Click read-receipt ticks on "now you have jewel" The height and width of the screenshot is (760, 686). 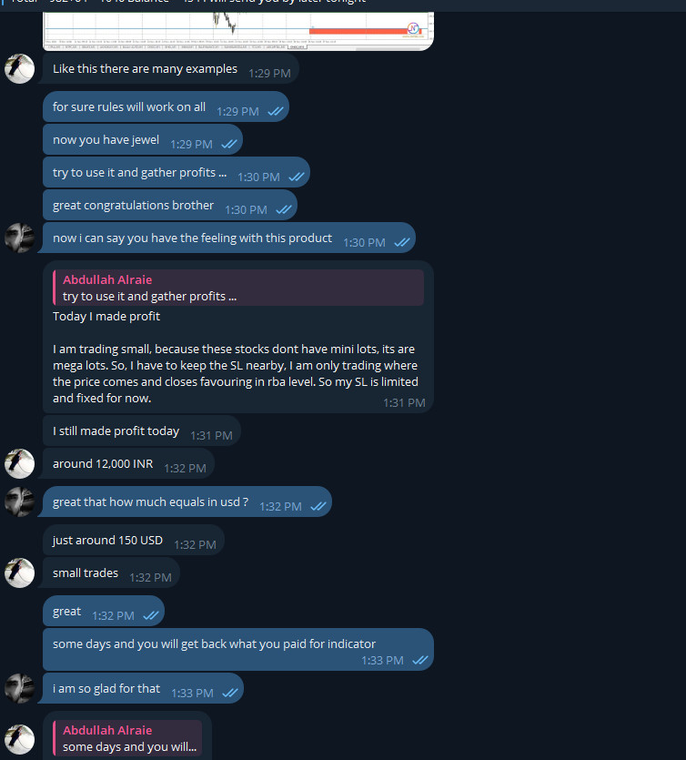click(229, 144)
